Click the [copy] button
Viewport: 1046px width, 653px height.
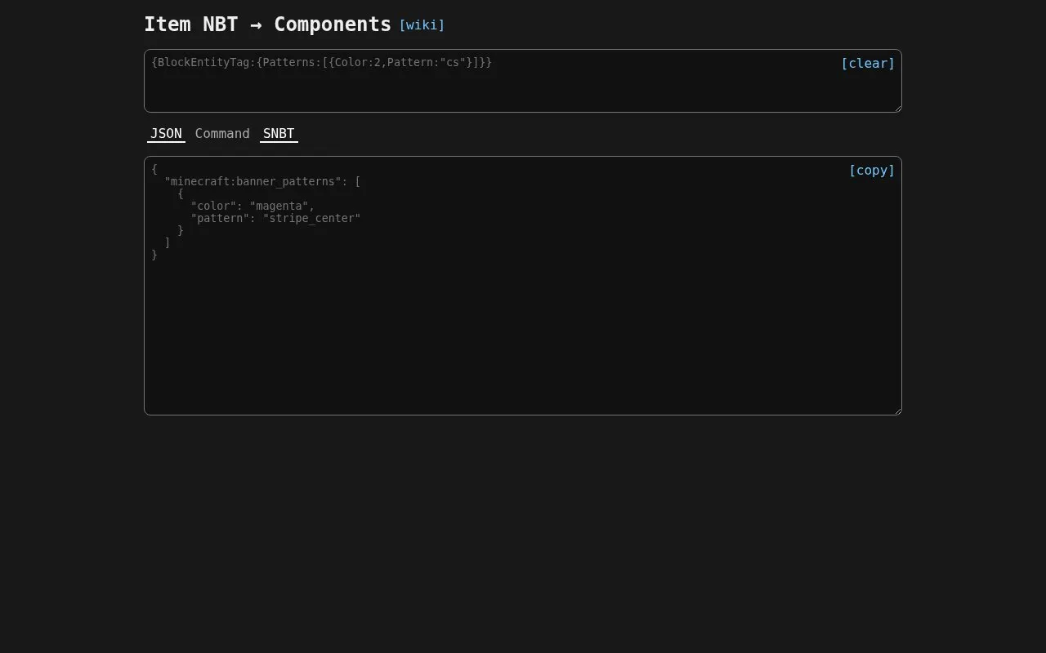pyautogui.click(x=872, y=171)
